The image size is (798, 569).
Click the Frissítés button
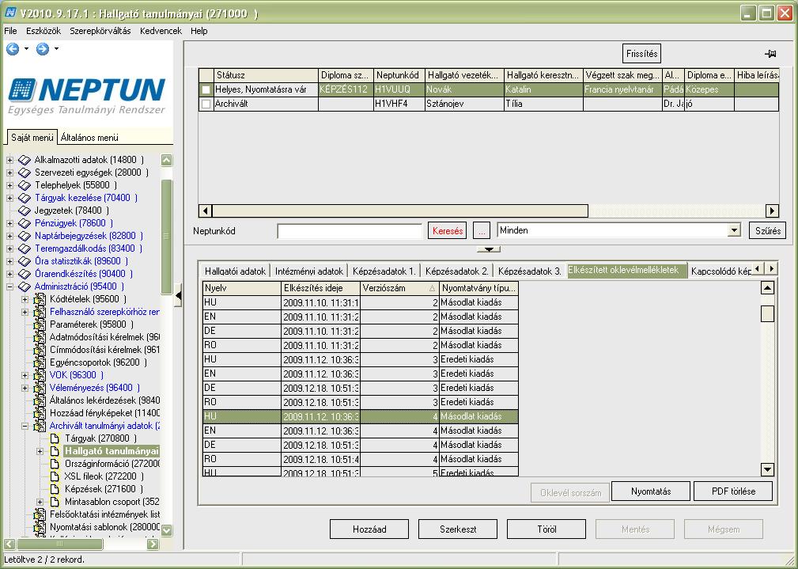[x=641, y=54]
